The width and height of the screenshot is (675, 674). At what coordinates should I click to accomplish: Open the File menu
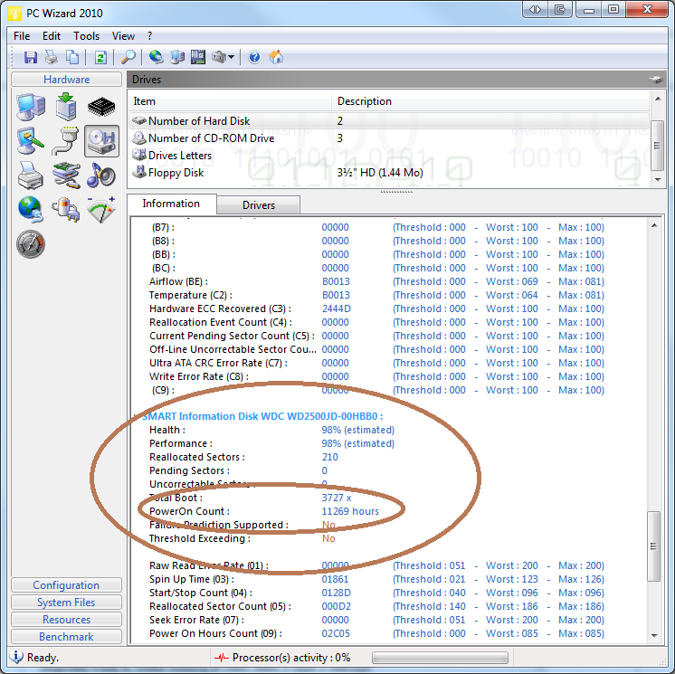[22, 36]
